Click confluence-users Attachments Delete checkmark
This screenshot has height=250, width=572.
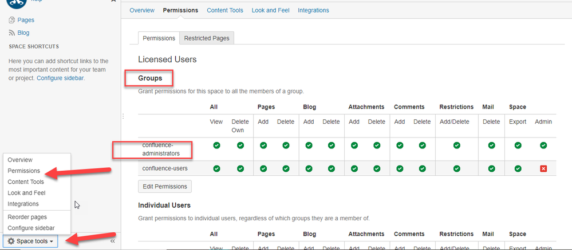[377, 168]
